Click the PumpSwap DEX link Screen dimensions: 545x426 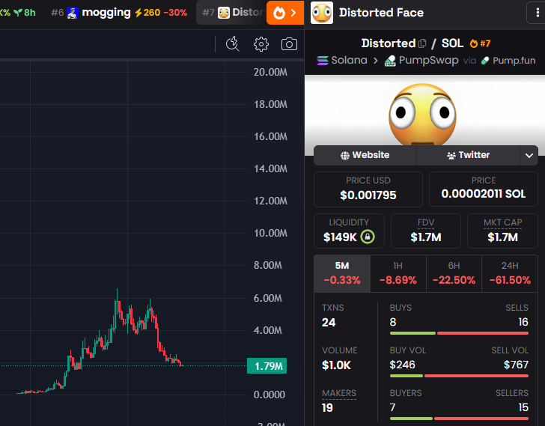click(x=421, y=61)
